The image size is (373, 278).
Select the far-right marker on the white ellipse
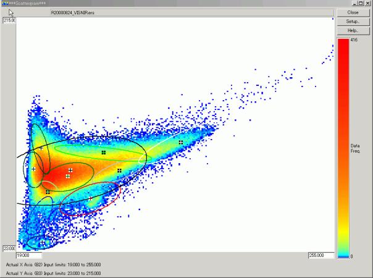click(x=181, y=142)
